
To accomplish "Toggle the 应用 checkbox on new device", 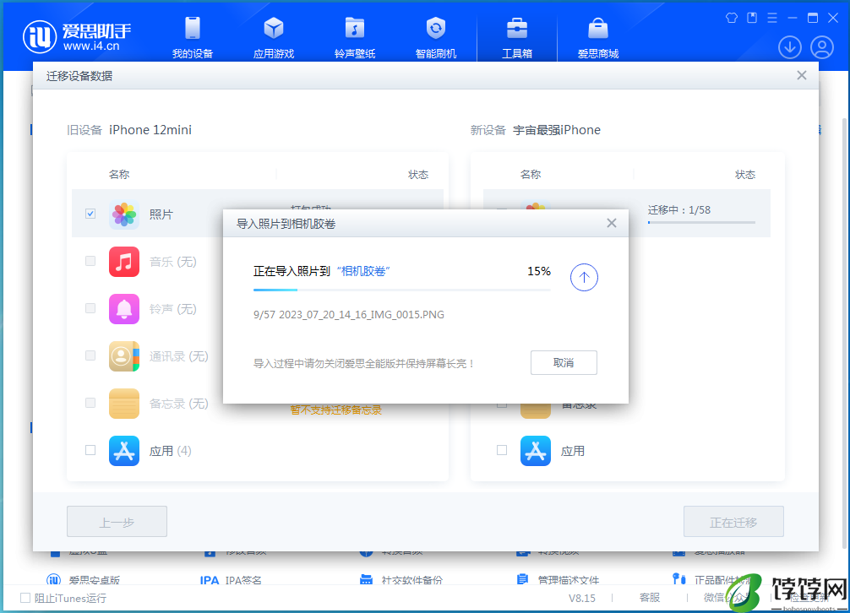I will tap(502, 450).
